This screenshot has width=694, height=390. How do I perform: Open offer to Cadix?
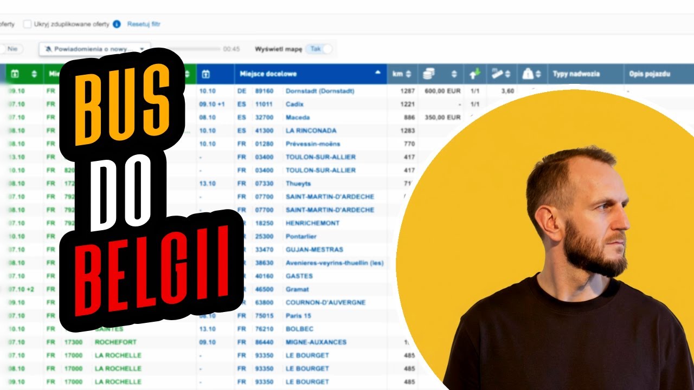tap(294, 104)
